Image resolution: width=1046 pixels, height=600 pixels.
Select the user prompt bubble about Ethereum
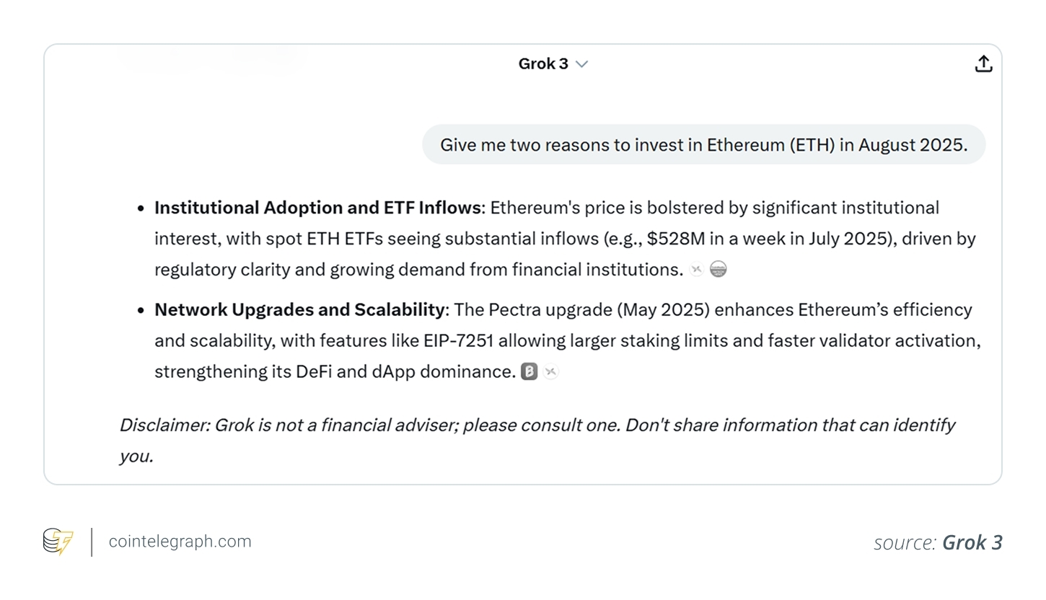[703, 145]
